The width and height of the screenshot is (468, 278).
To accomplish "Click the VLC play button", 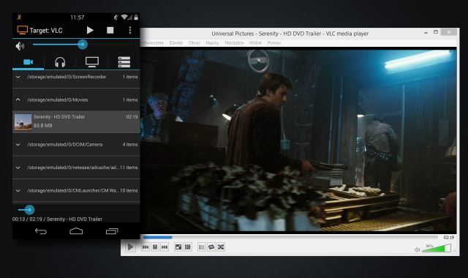I will tap(130, 247).
